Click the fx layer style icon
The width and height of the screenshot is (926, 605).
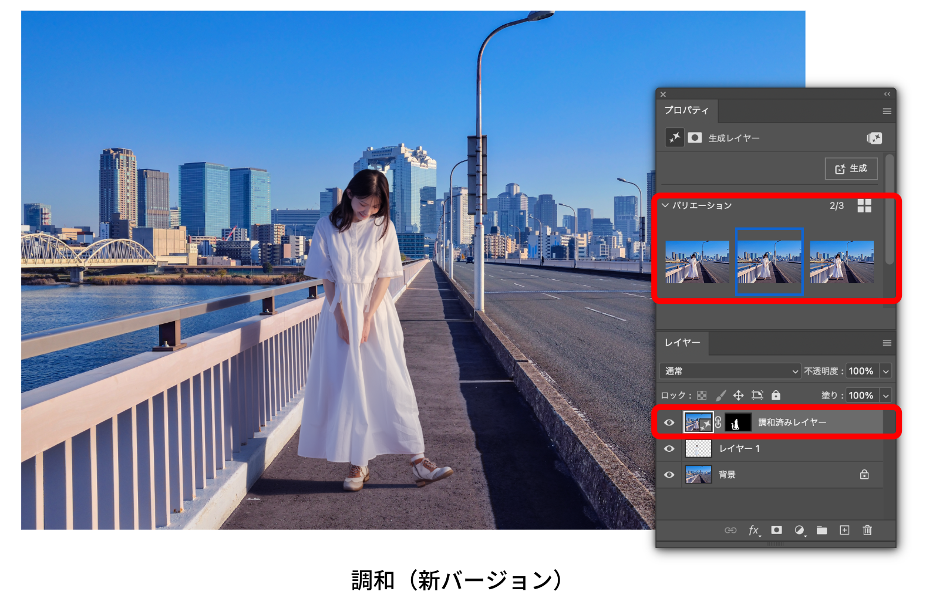pyautogui.click(x=754, y=530)
